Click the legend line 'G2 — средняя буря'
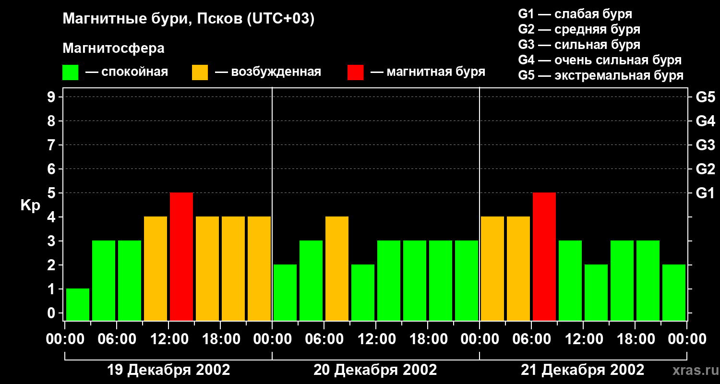Image resolution: width=720 pixels, height=384 pixels. (579, 29)
